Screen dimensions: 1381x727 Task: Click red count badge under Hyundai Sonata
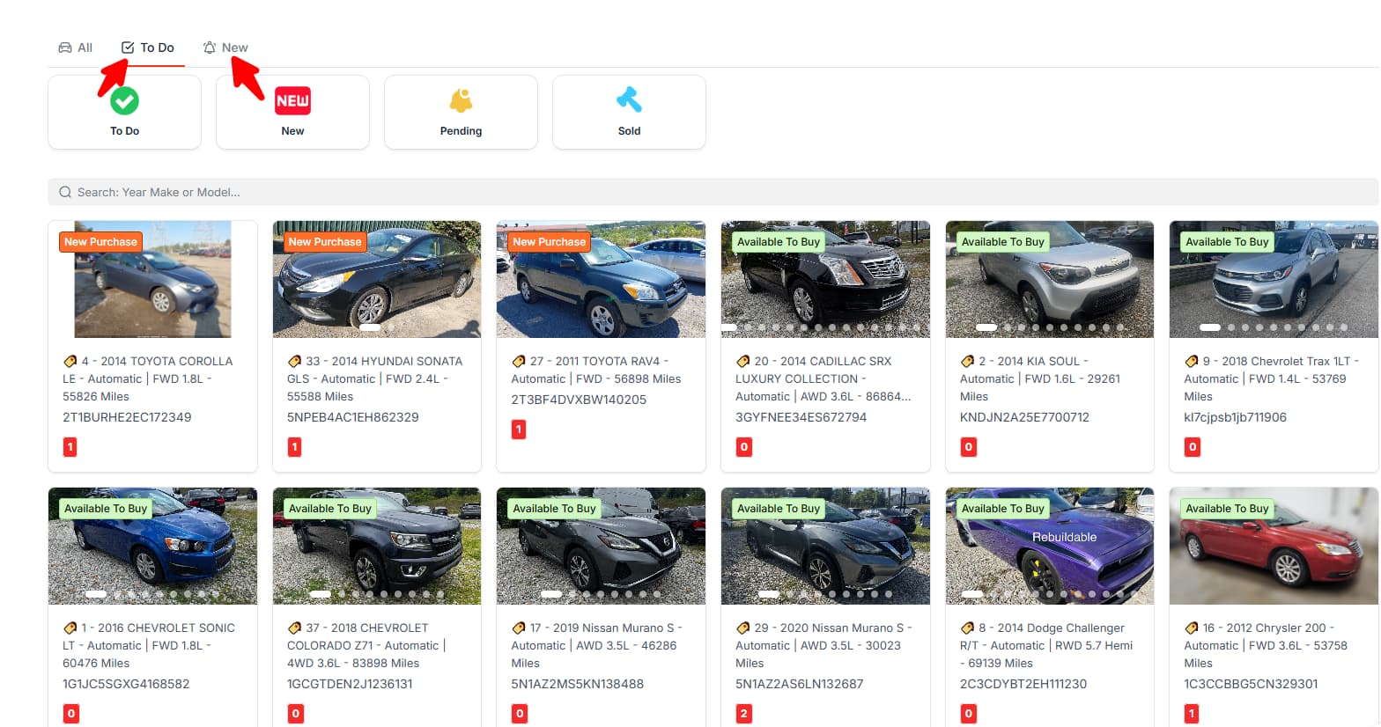295,447
